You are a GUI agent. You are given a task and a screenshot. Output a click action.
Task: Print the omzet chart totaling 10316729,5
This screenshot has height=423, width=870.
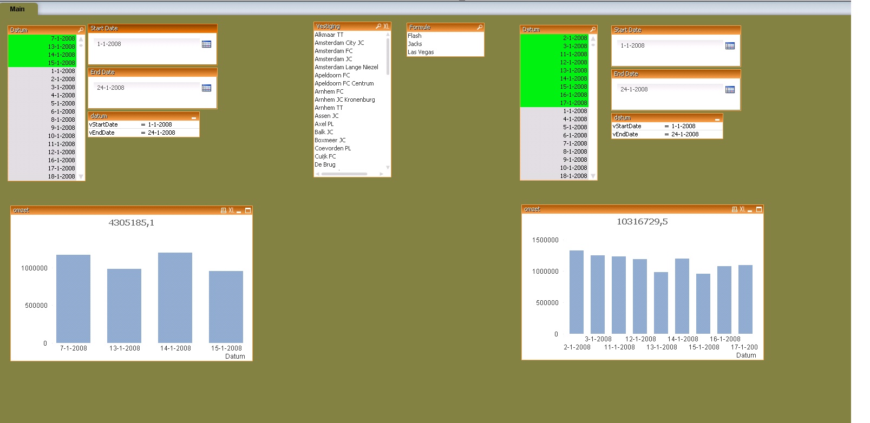[734, 209]
